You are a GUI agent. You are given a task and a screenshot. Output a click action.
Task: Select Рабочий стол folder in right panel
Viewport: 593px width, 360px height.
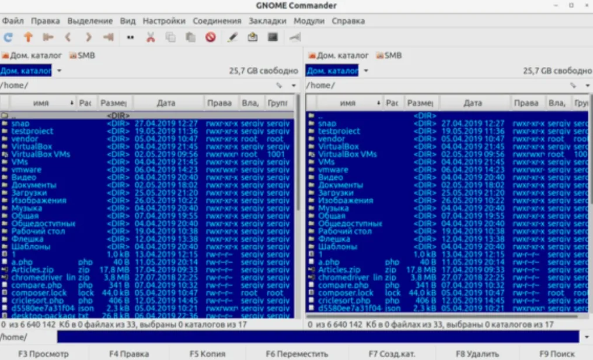pyautogui.click(x=448, y=231)
